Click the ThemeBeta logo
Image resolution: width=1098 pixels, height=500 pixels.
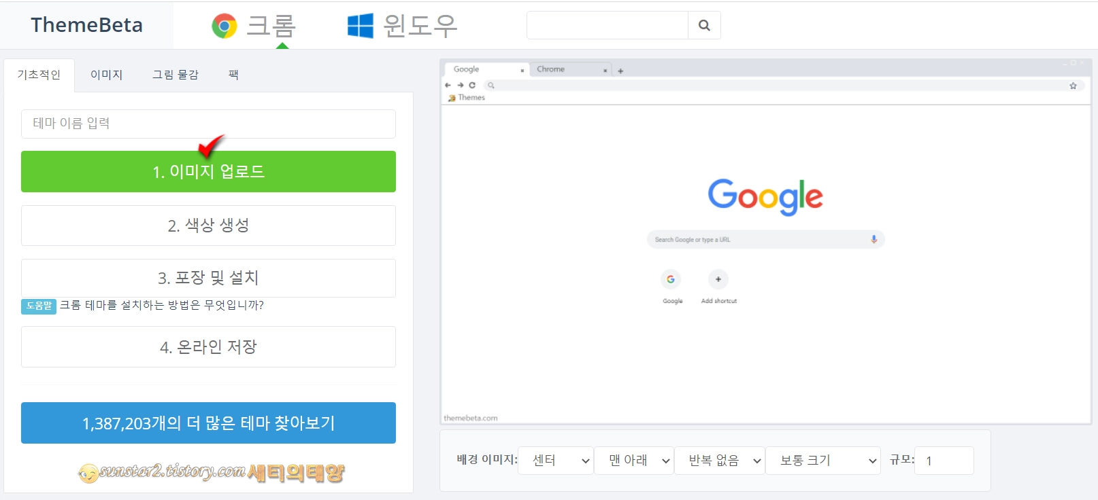click(87, 25)
